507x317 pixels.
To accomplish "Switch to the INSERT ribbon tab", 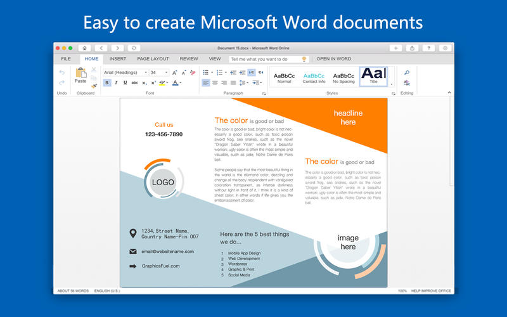I will coord(118,59).
